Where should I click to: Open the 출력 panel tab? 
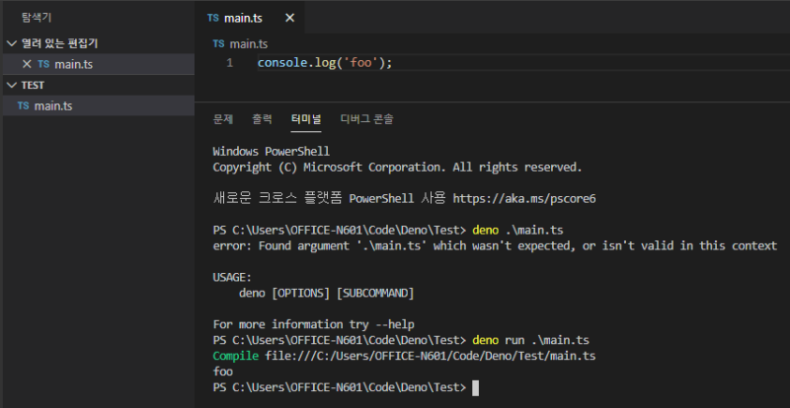pyautogui.click(x=262, y=119)
